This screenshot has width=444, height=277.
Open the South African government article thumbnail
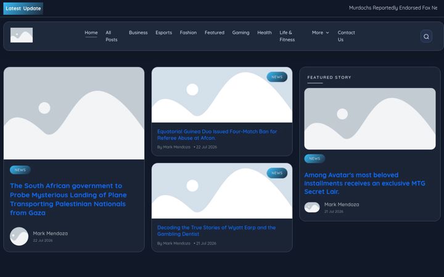pyautogui.click(x=74, y=113)
